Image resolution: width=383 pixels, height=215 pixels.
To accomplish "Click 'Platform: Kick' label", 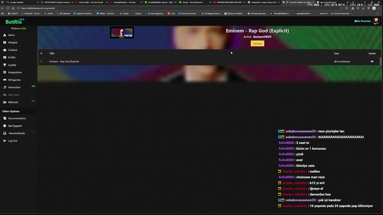I will pos(19,28).
